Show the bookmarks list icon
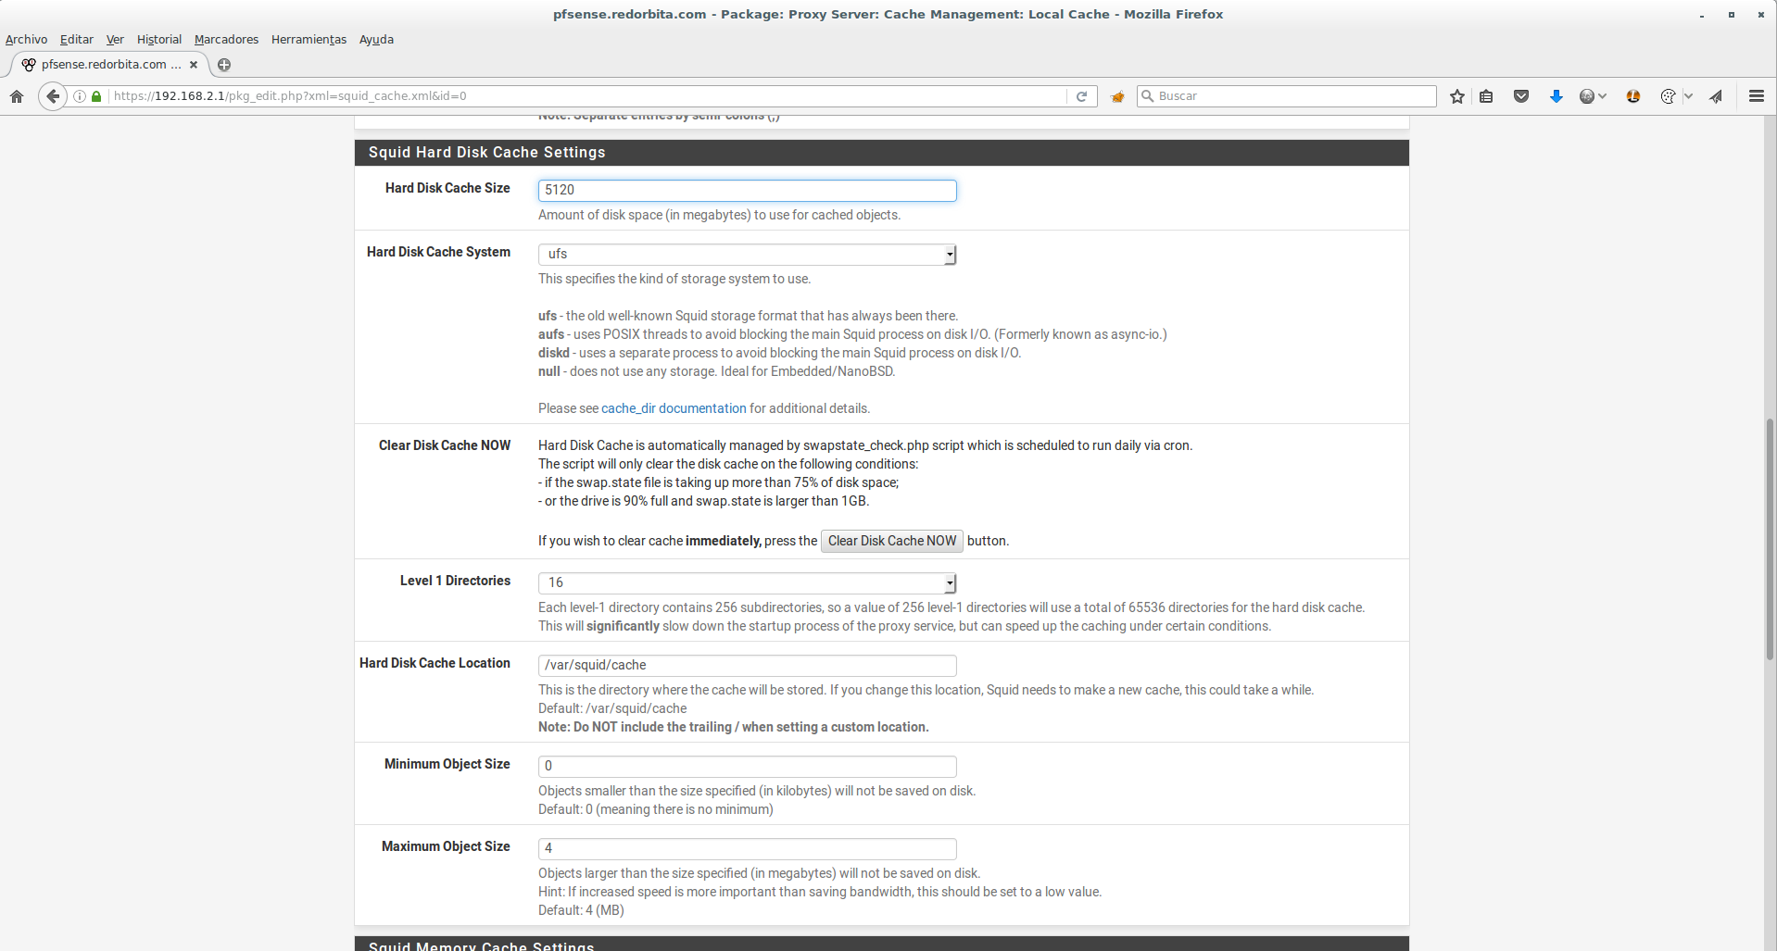The height and width of the screenshot is (951, 1777). click(1486, 96)
